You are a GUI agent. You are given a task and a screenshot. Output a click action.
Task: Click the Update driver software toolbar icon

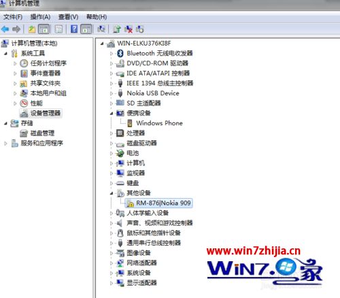point(117,29)
